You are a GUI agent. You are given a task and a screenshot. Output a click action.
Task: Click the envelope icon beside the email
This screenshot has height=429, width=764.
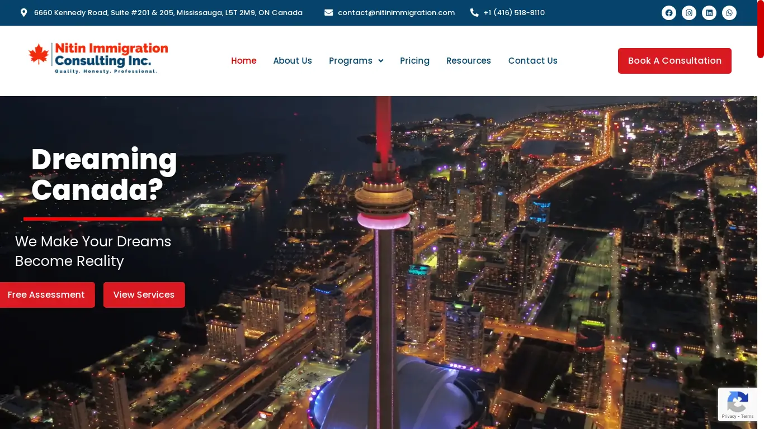coord(329,12)
